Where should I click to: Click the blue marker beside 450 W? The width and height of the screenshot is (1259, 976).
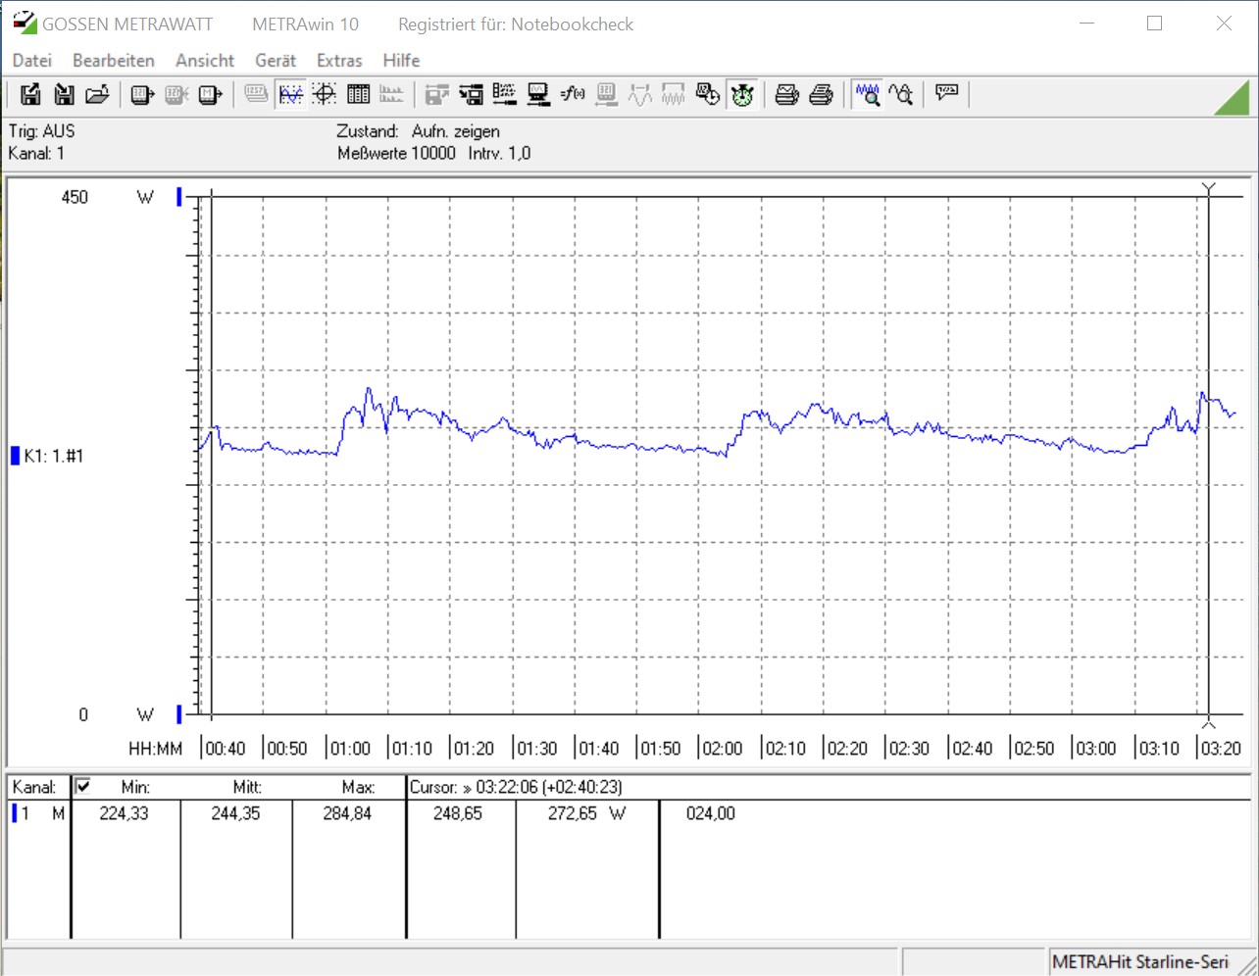point(179,197)
